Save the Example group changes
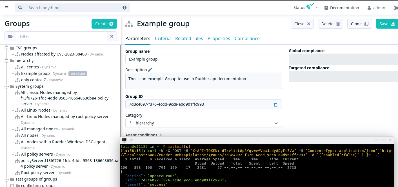Image resolution: width=398 pixels, height=187 pixels. pyautogui.click(x=387, y=24)
